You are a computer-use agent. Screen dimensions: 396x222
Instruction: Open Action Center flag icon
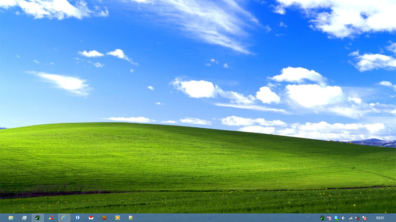click(364, 218)
